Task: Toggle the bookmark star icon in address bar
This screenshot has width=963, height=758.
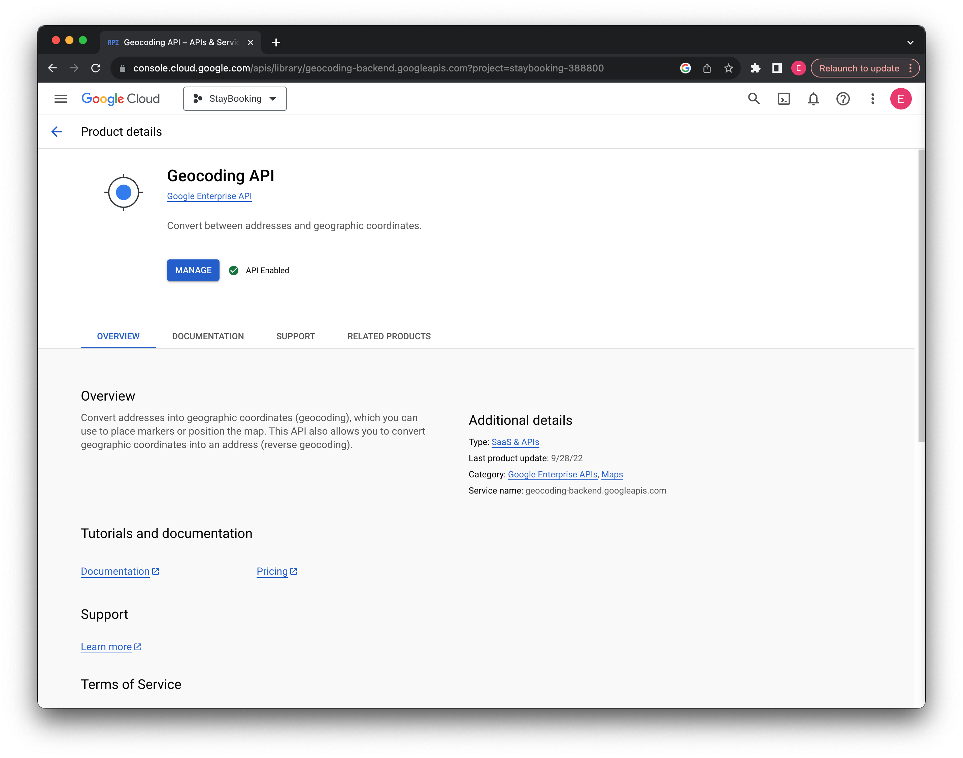Action: pyautogui.click(x=727, y=68)
